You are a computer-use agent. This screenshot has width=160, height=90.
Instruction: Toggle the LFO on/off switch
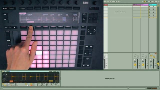click(26, 84)
